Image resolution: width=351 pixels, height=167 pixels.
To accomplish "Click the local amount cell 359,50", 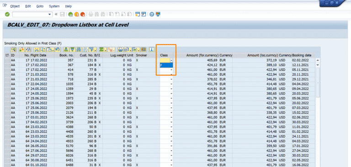I will (255, 146).
